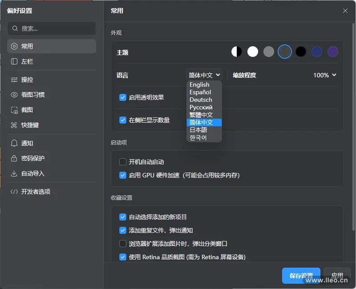Select 日本語 in the language menu
The image size is (356, 289).
point(198,130)
